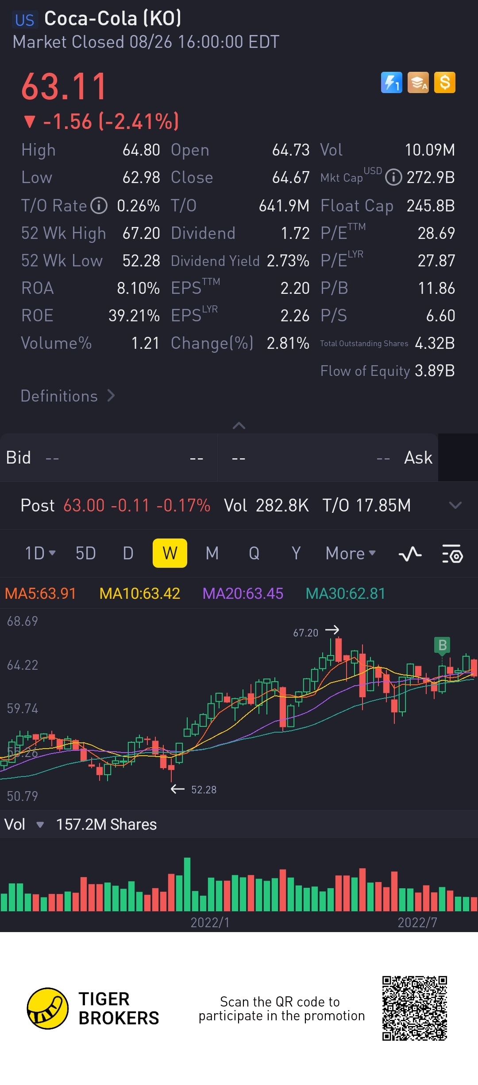Tap the yellow dollar sign badge icon
This screenshot has height=1085, width=478.
[x=445, y=82]
